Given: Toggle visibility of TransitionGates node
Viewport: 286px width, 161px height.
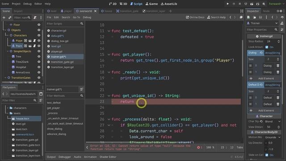Looking at the screenshot, I should coord(39,77).
